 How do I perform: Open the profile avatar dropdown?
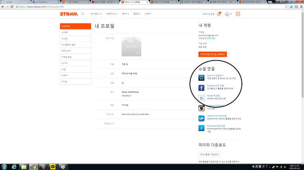click(x=228, y=14)
